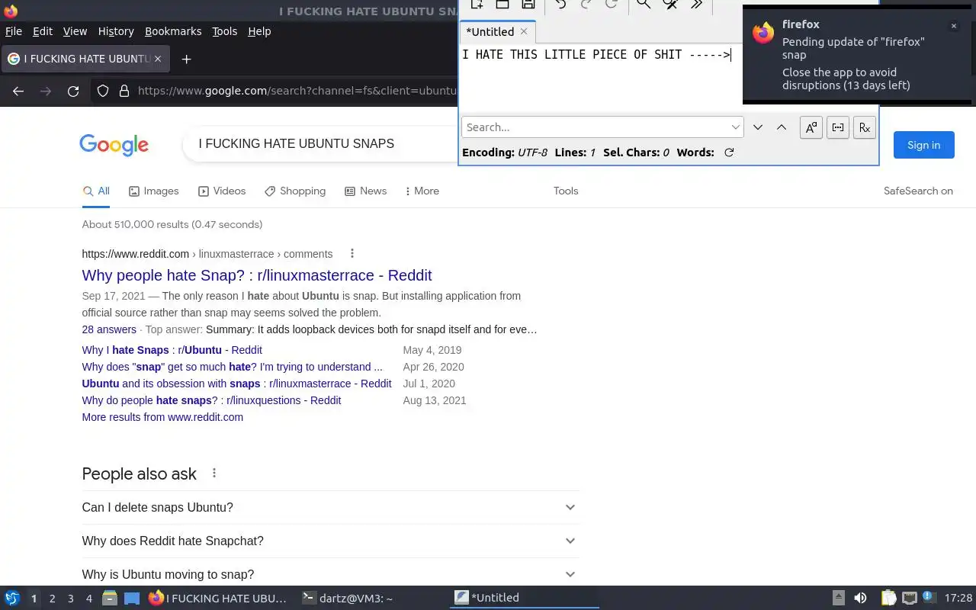Image resolution: width=976 pixels, height=610 pixels.
Task: Open the More search categories dropdown
Action: 422,191
